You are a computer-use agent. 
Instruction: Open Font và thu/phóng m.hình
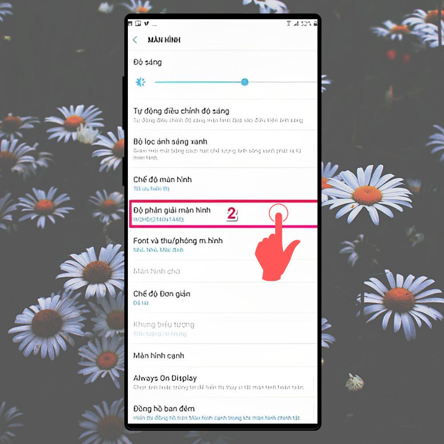coord(222,244)
